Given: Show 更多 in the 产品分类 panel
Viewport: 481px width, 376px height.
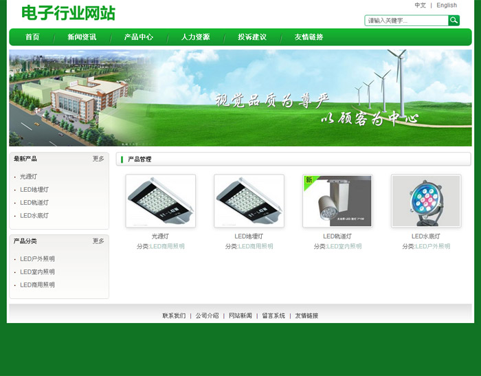Looking at the screenshot, I should [98, 241].
